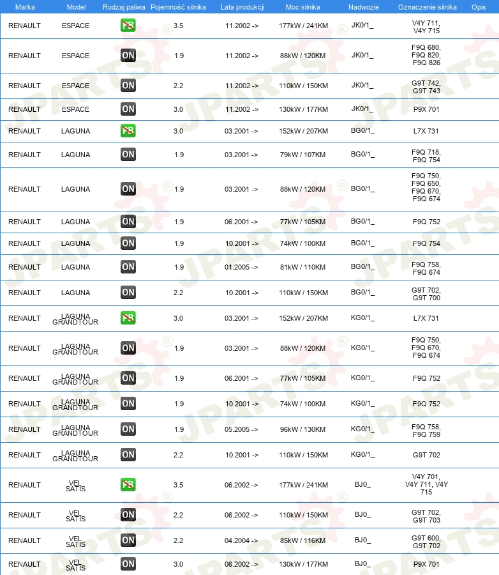
Task: Select 96kW / 130KM power cell
Action: coord(302,429)
